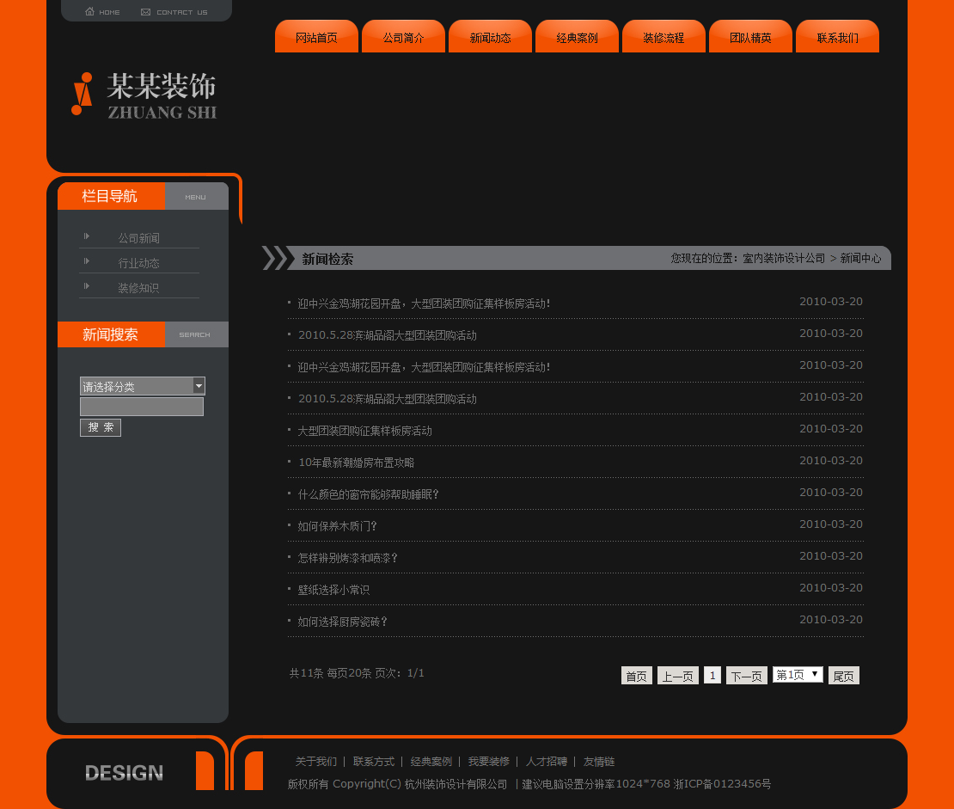Click the double-chevron icon before 新闻检索
This screenshot has width=954, height=809.
275,256
